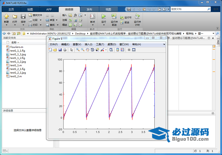Click Run and Advance icon
Viewport: 222px width, 155px height.
click(114, 16)
